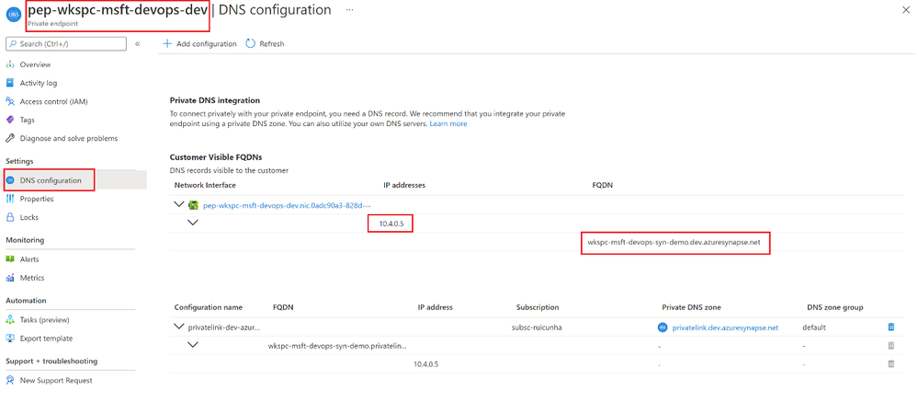This screenshot has width=918, height=402.
Task: Click the green network interface icon
Action: 193,205
